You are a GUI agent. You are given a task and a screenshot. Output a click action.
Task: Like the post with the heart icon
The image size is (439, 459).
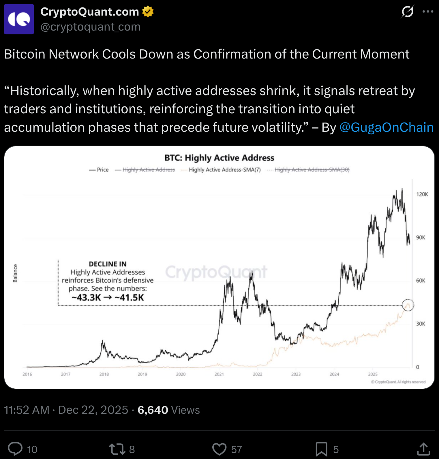219,449
